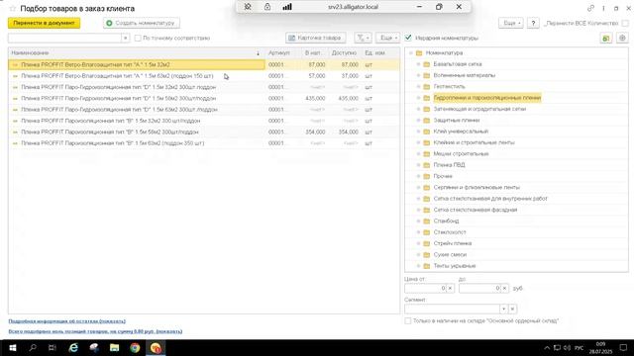Open the top-right 'Еще' menu
Viewport: 634px width, 356px height.
511,23
